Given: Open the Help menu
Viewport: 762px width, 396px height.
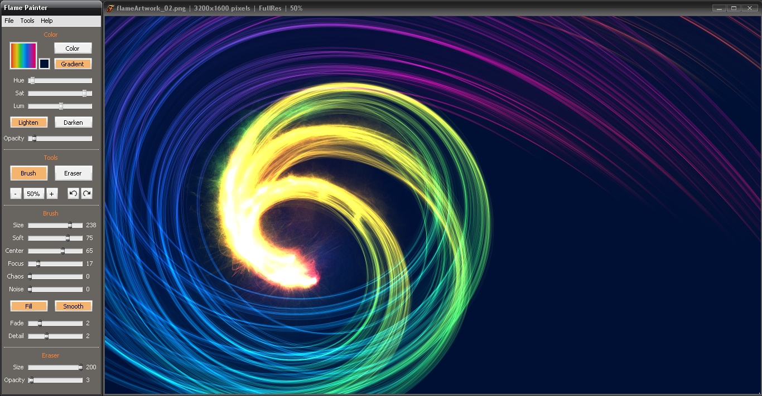Looking at the screenshot, I should click(x=47, y=21).
